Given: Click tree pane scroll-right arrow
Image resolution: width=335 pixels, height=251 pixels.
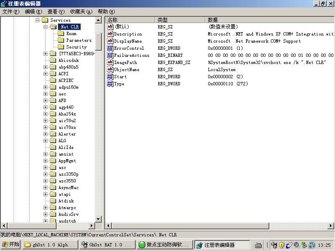Looking at the screenshot, I should (92, 225).
